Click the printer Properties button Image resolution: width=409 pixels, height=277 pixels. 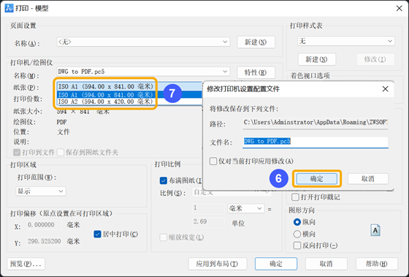pos(256,72)
